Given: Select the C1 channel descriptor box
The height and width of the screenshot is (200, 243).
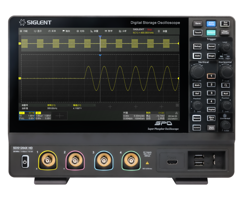Looking at the screenshot, I should pyautogui.click(x=27, y=116).
